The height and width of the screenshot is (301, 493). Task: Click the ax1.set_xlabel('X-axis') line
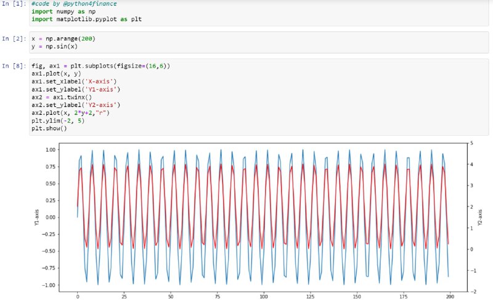point(74,82)
